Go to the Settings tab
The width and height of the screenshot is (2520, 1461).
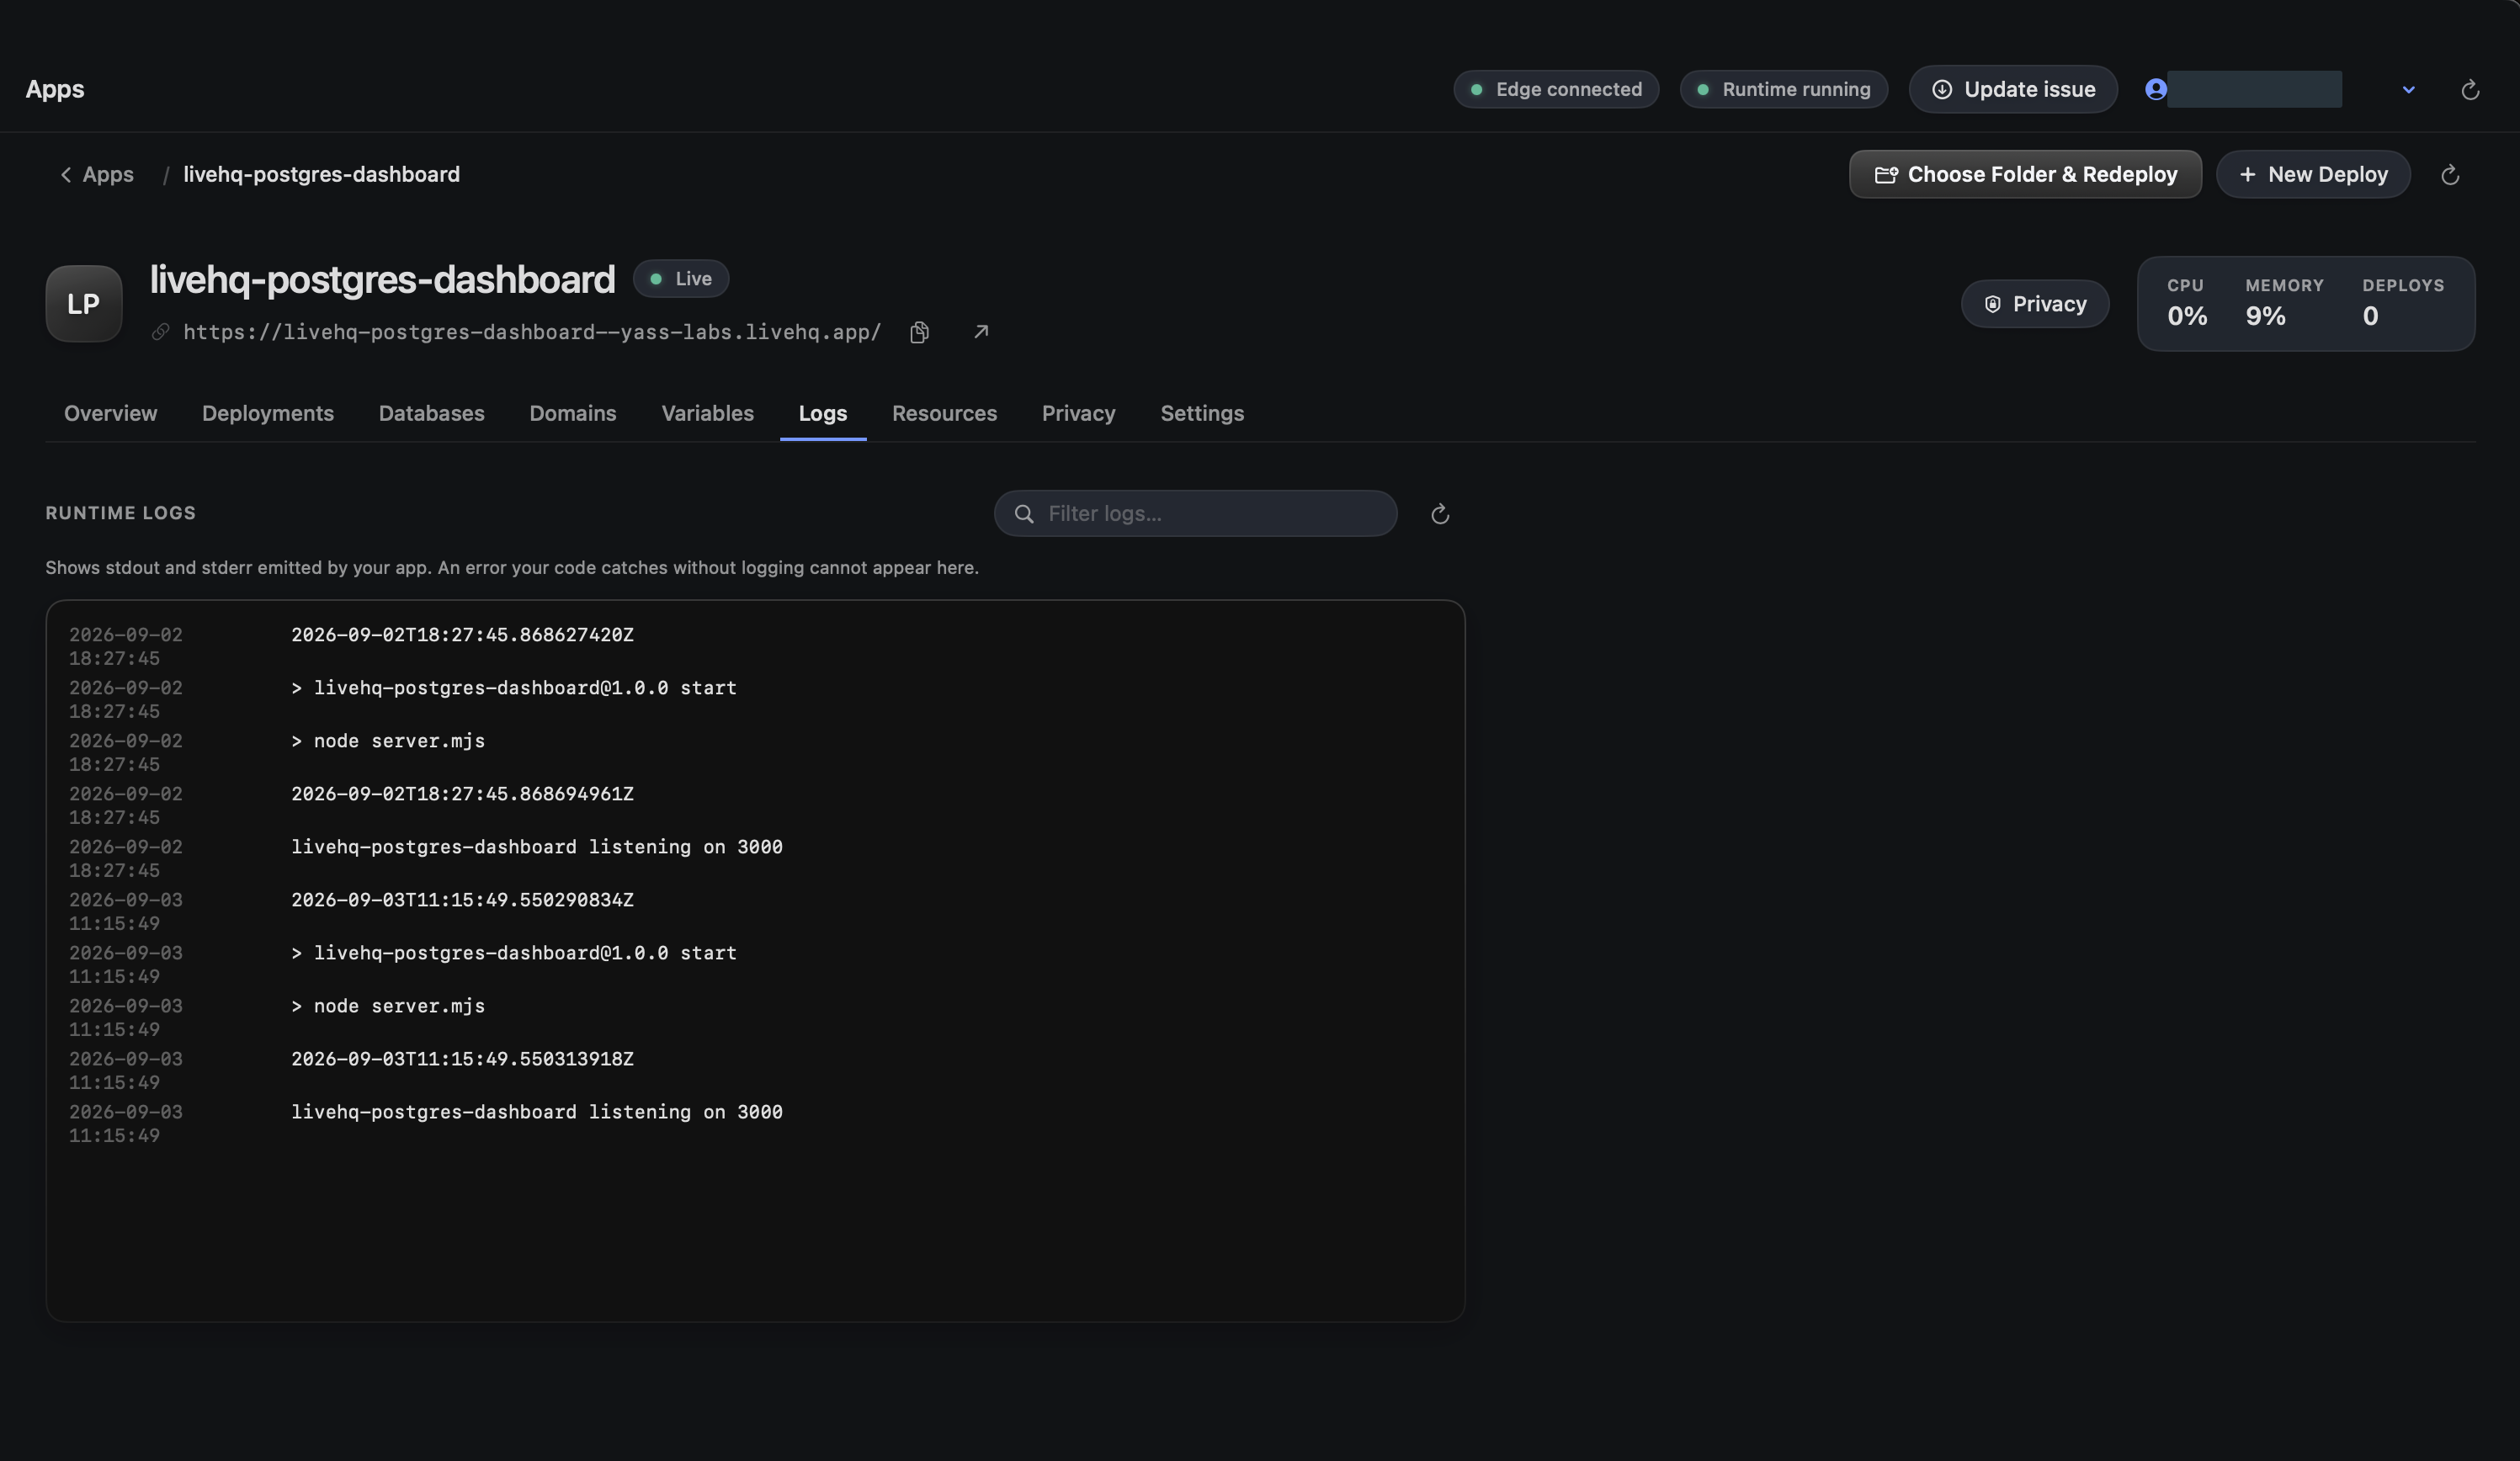pyautogui.click(x=1202, y=413)
